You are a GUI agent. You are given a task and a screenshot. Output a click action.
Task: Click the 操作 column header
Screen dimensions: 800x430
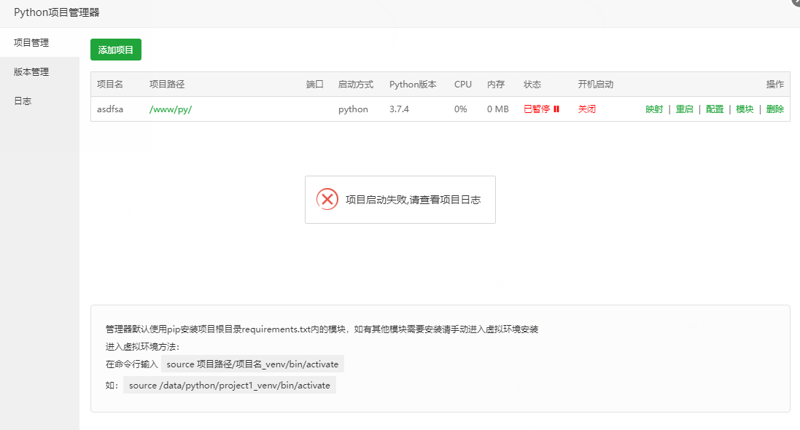click(775, 84)
